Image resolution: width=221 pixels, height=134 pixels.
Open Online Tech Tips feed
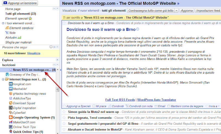point(22,127)
